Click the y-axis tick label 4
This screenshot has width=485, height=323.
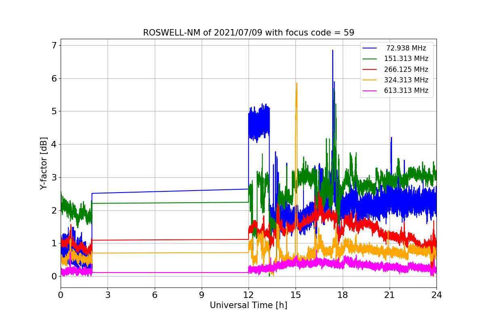(53, 144)
